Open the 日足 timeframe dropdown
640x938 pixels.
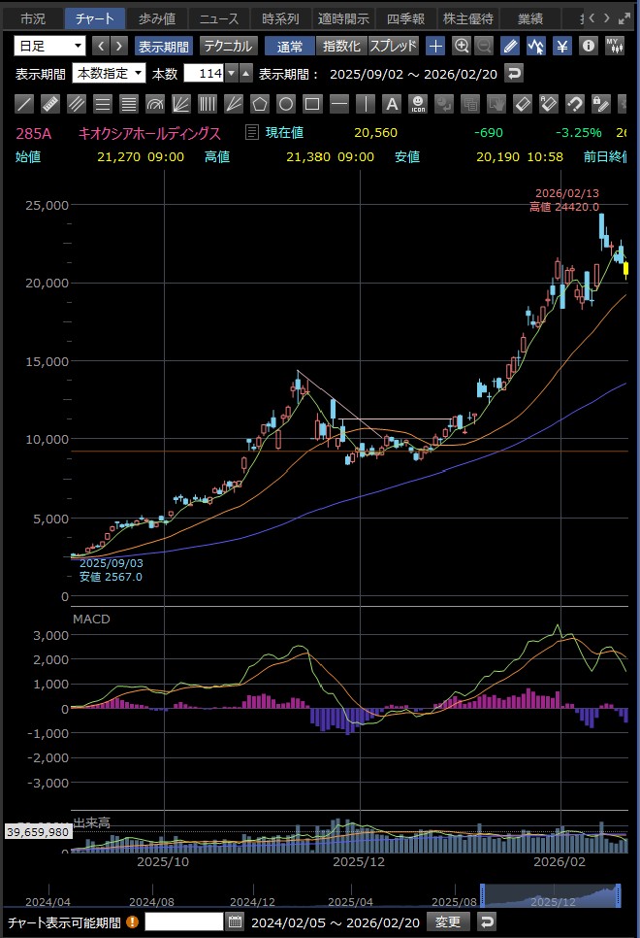click(50, 46)
